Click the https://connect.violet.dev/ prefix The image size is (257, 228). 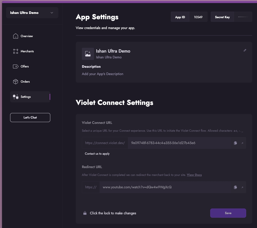[105, 143]
